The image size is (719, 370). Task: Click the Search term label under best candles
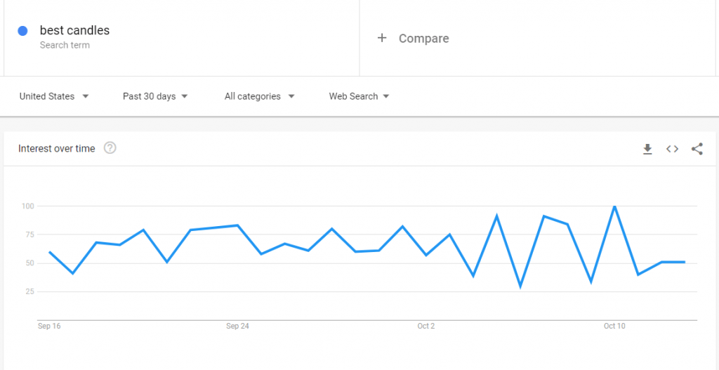point(65,46)
